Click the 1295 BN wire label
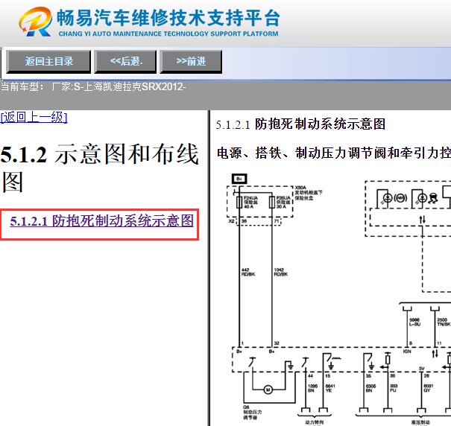This screenshot has height=426, width=451. [312, 388]
